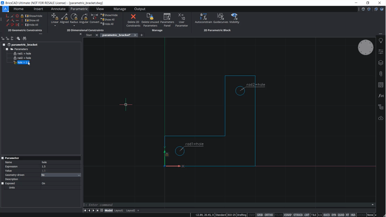Toggle DYN dynamic input
This screenshot has height=217, width=386.
tap(333, 215)
